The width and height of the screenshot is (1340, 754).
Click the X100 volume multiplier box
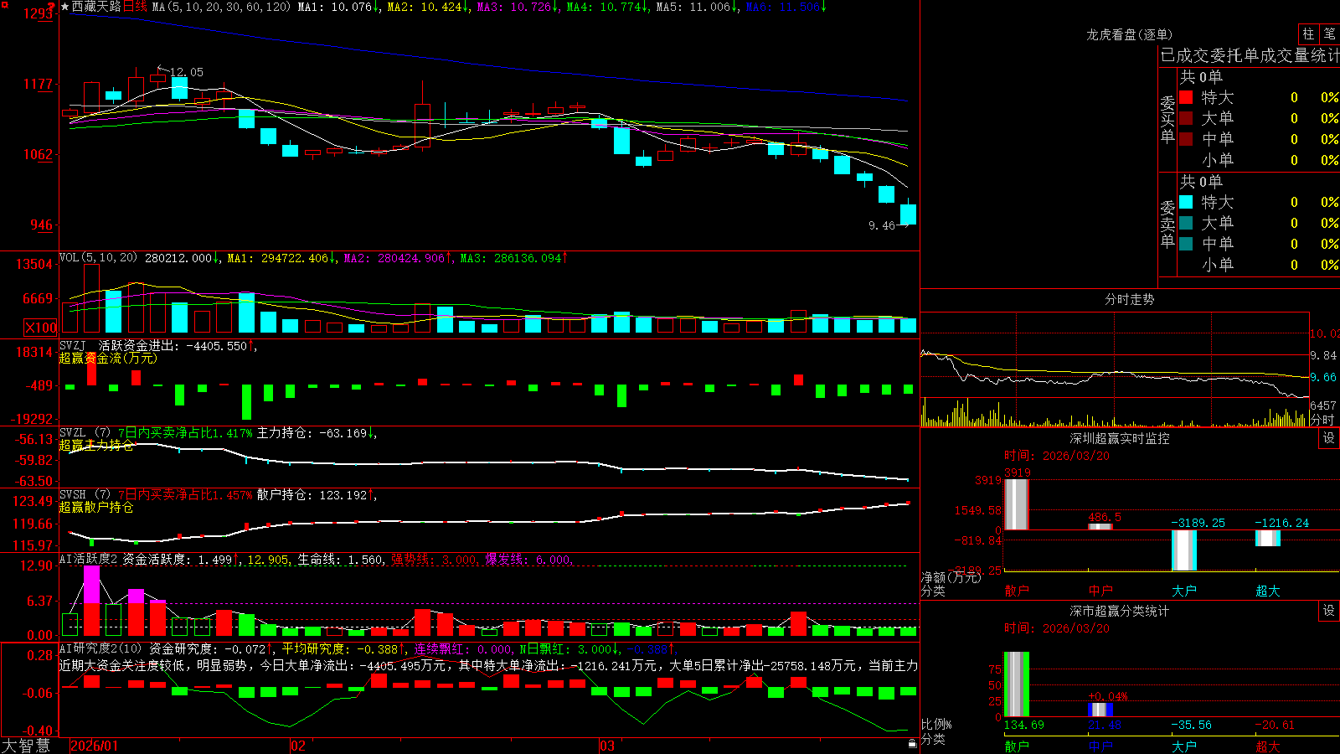(40, 328)
